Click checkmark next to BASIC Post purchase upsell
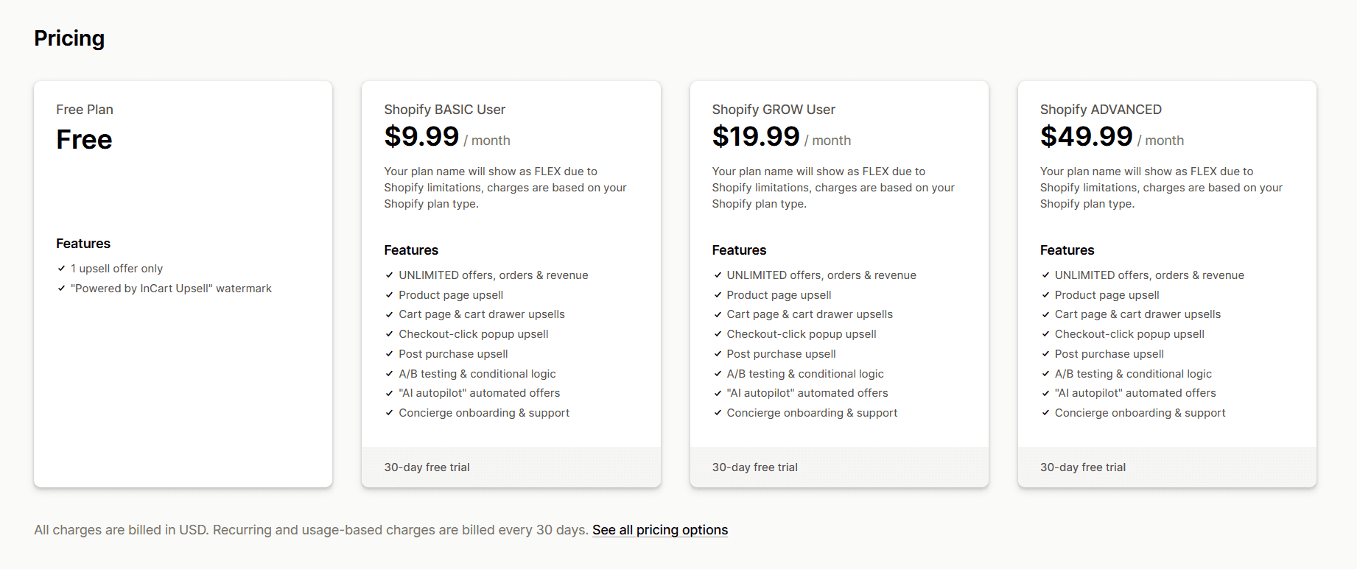This screenshot has width=1357, height=569. pyautogui.click(x=390, y=354)
